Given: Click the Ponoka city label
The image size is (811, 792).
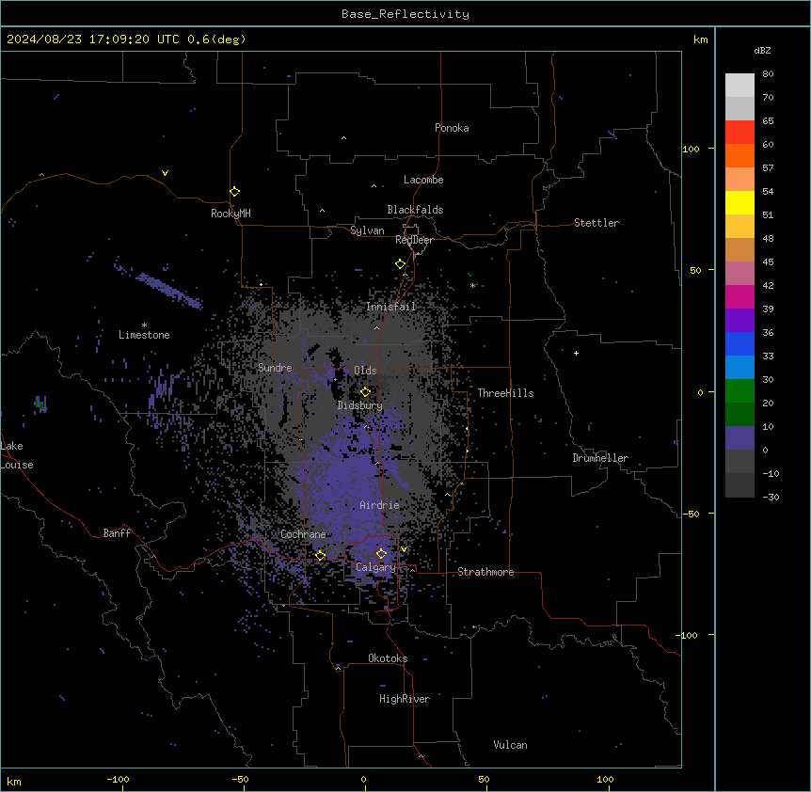Looking at the screenshot, I should (x=452, y=128).
